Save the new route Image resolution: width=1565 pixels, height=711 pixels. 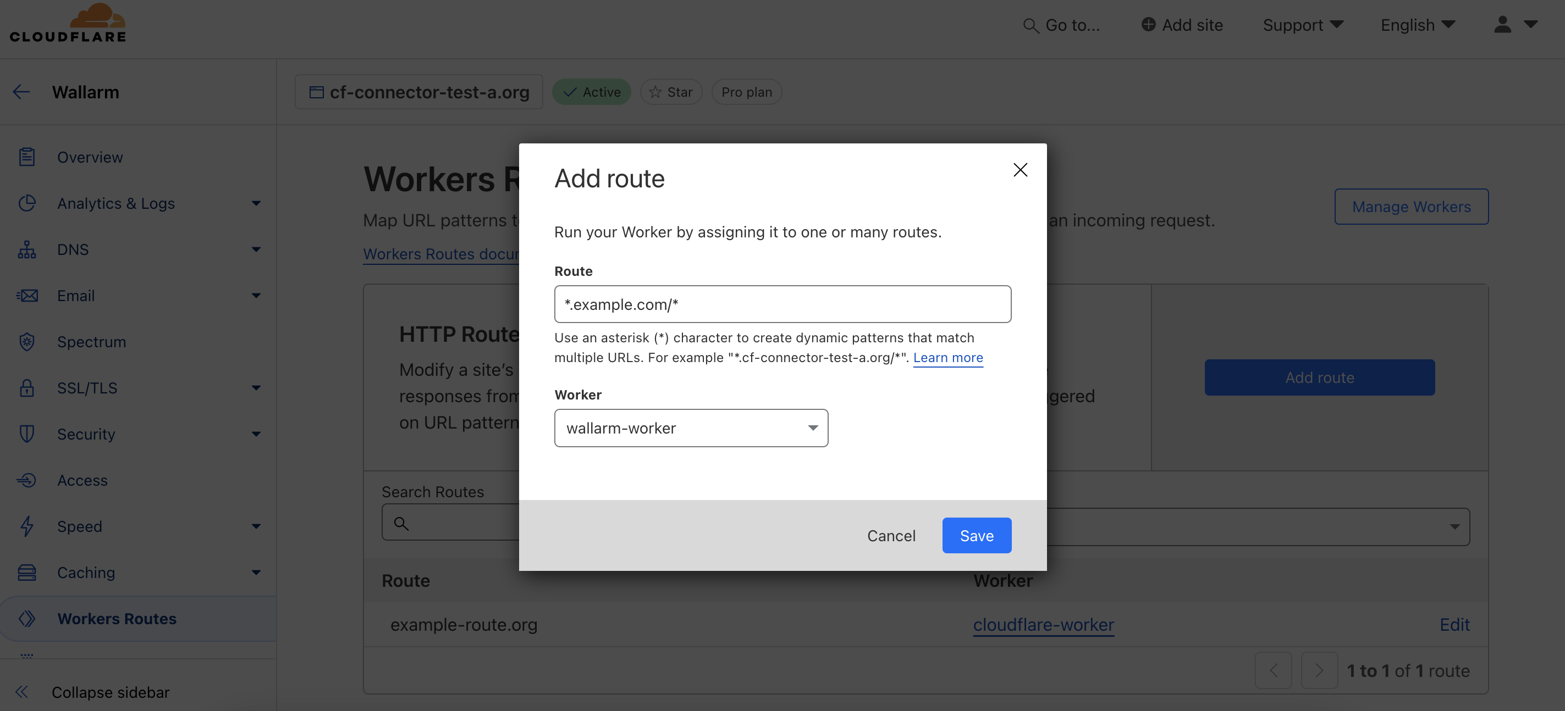click(x=976, y=535)
